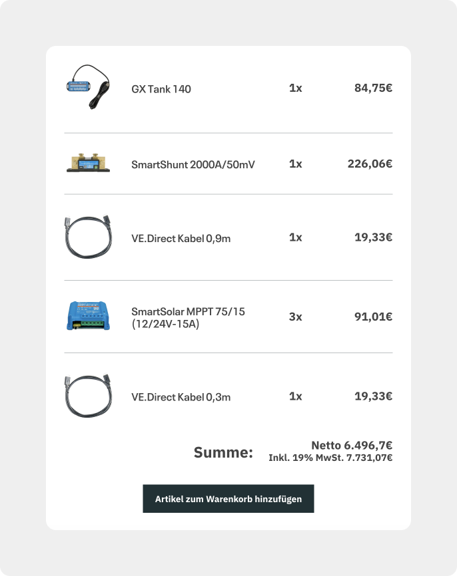Select the VE.Direct Kabel 0,9m name
Screen dimensions: 457x576
tap(181, 238)
